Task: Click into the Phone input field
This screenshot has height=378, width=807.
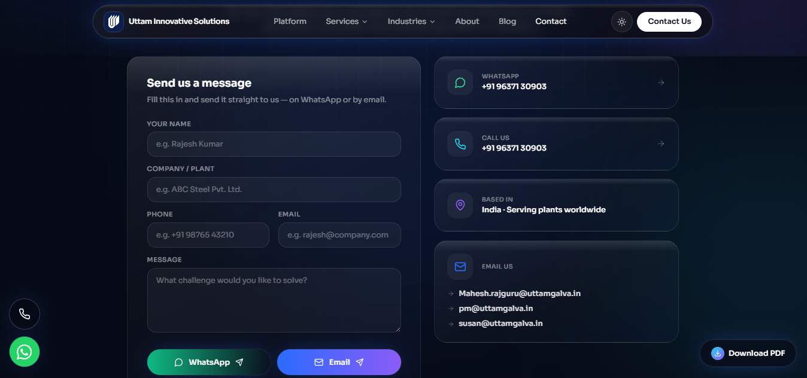Action: click(208, 235)
